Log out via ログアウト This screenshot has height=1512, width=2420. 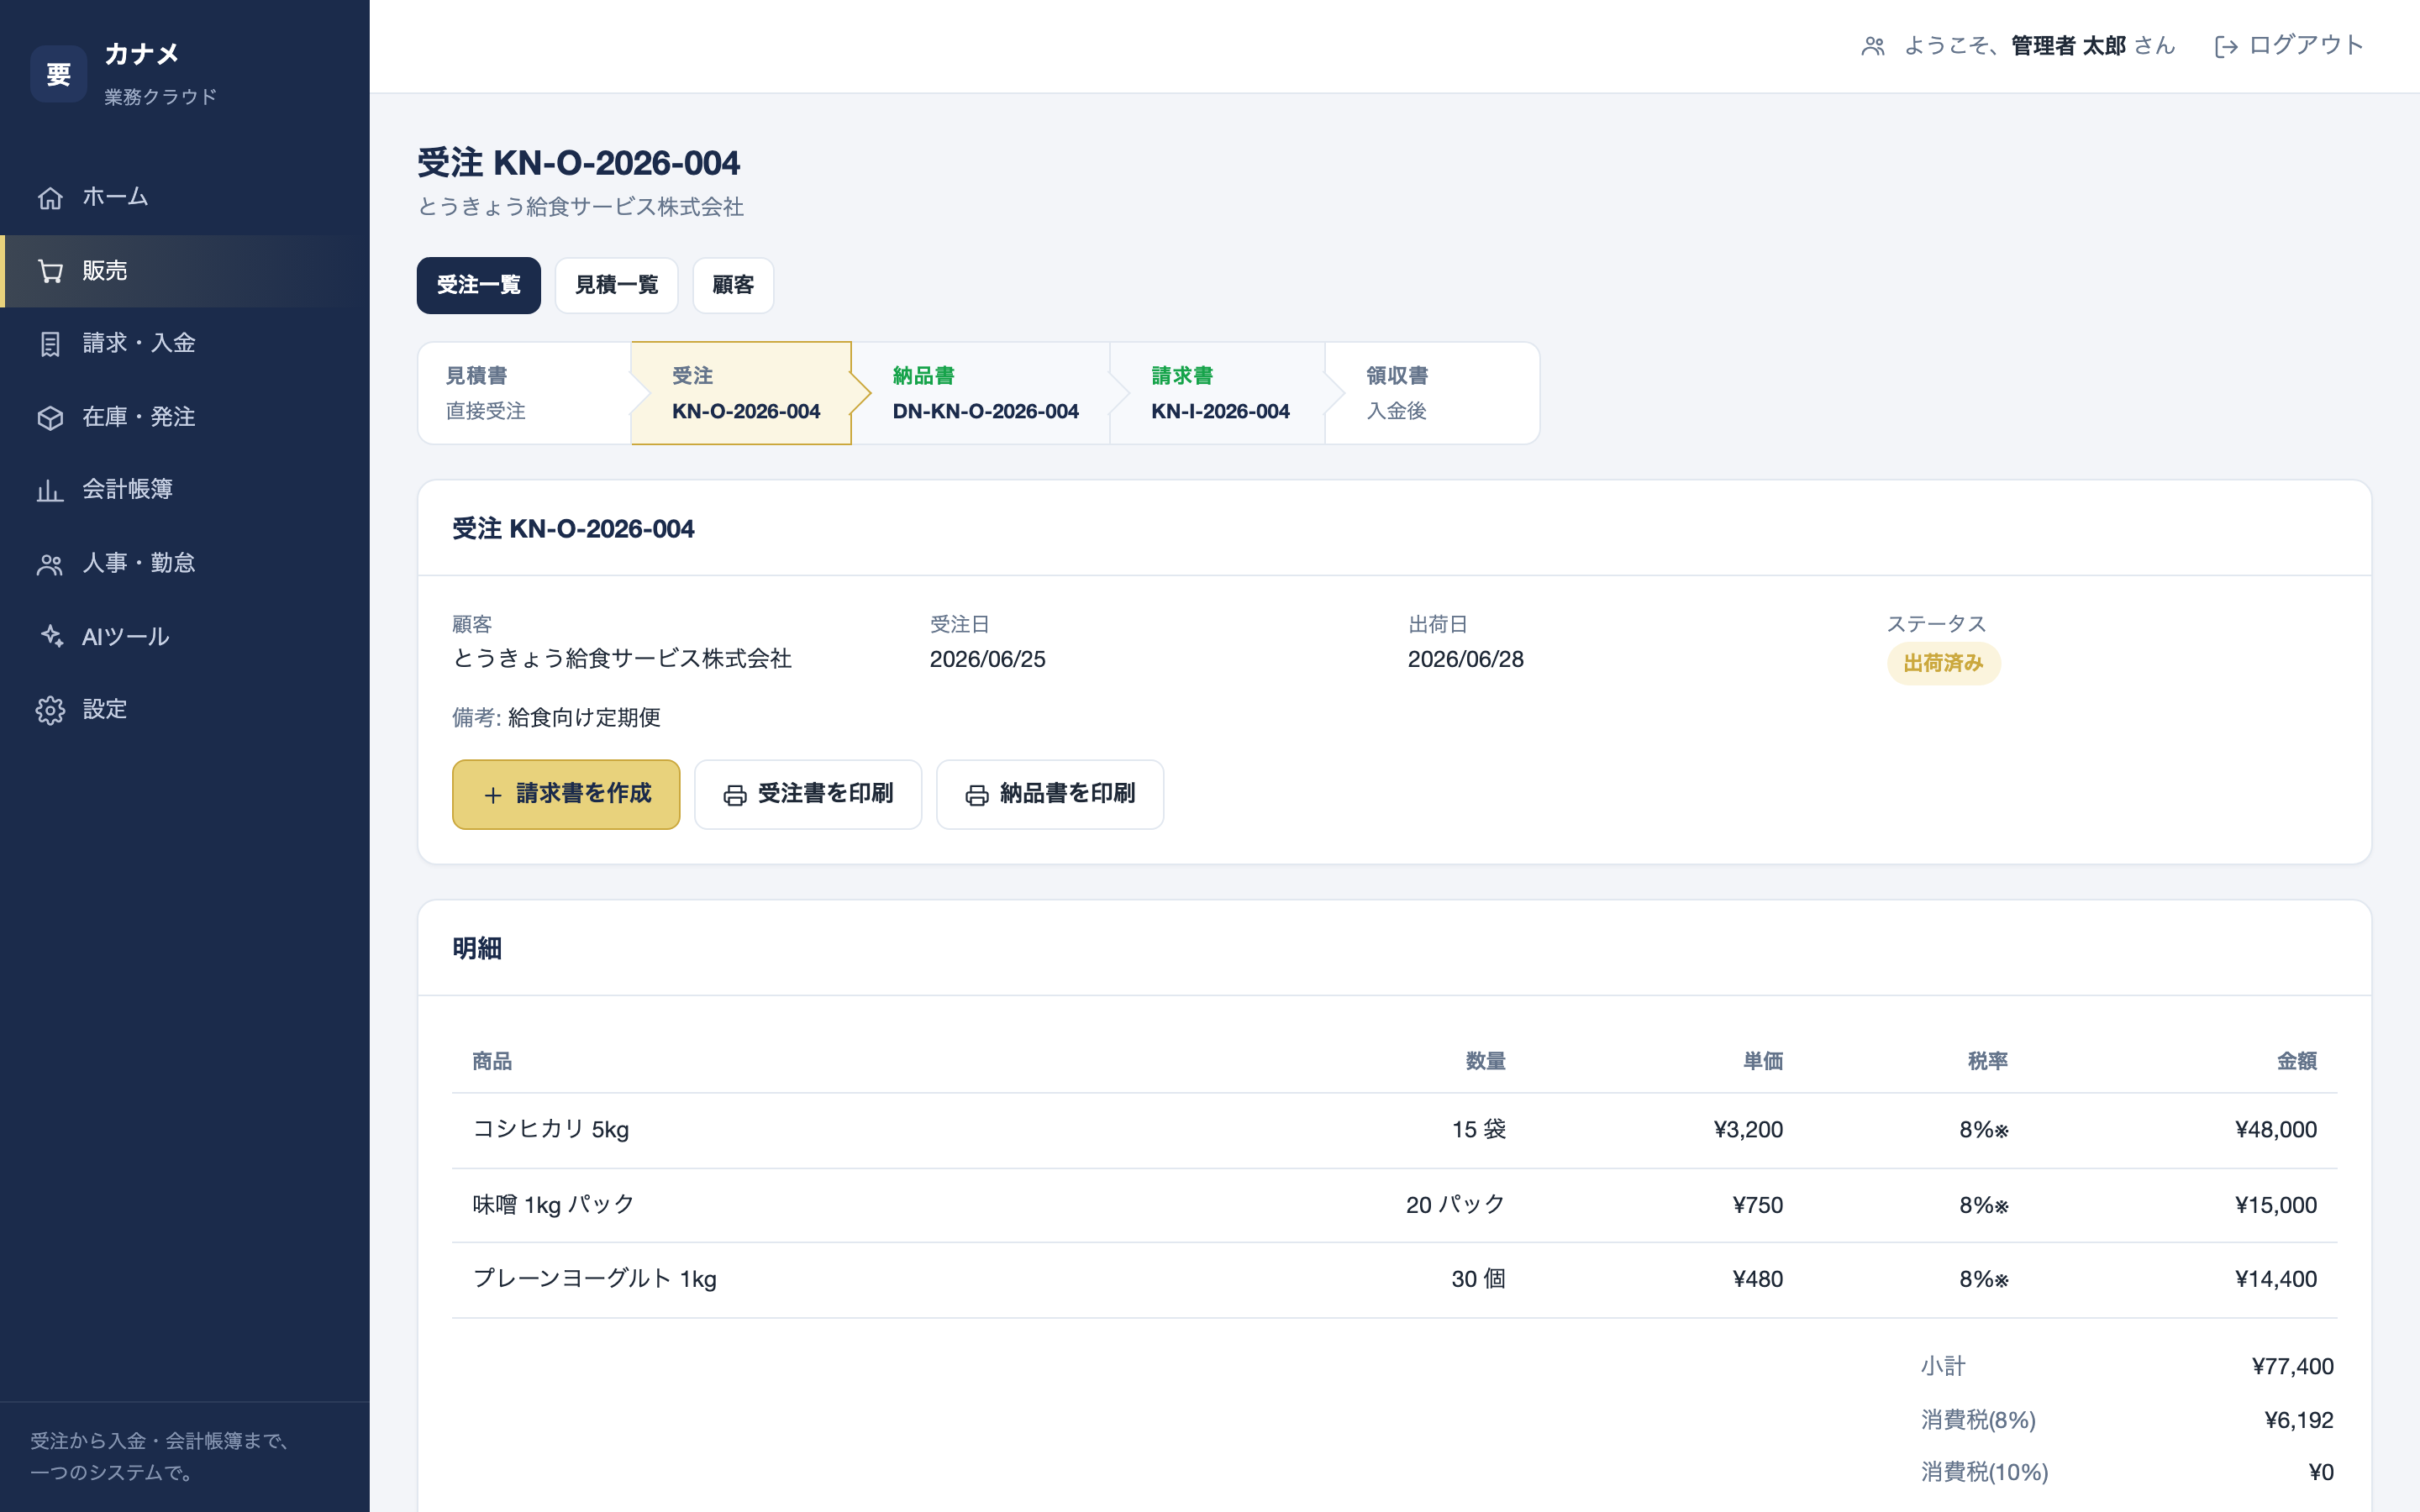(2290, 46)
